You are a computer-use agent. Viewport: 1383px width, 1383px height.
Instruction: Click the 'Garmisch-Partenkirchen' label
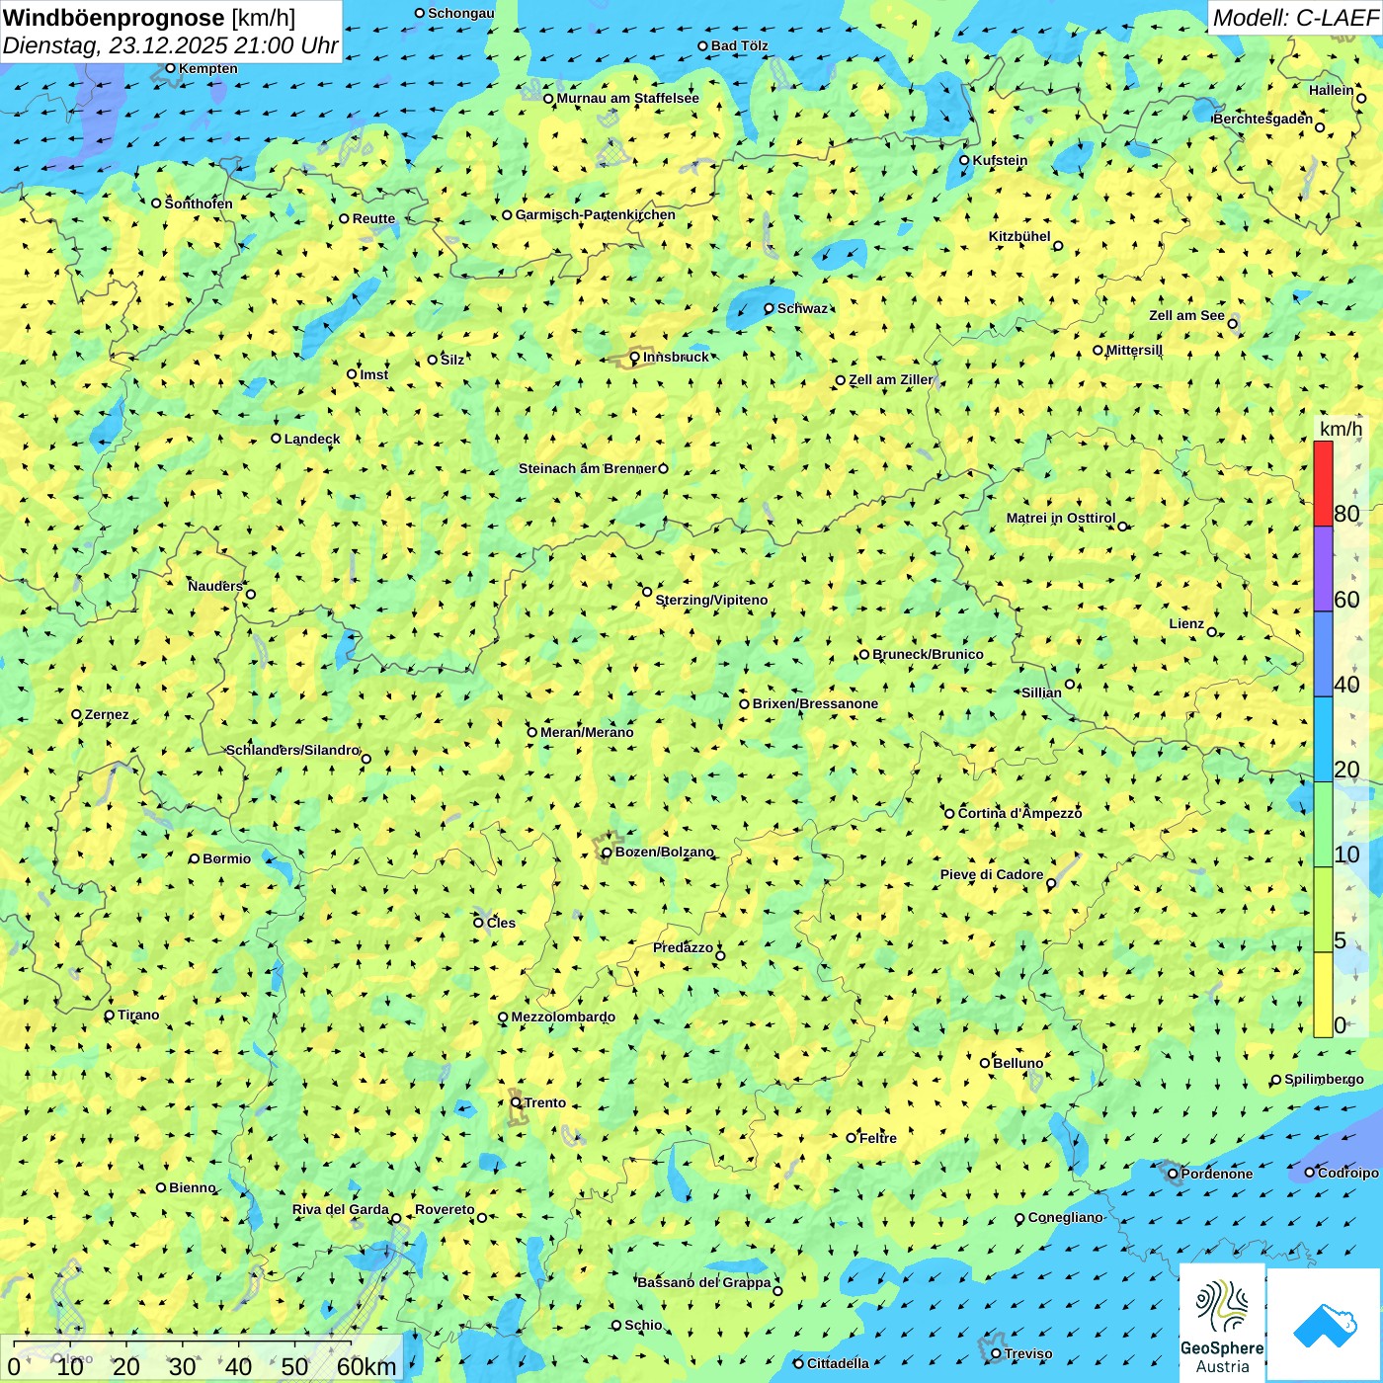[x=596, y=214]
